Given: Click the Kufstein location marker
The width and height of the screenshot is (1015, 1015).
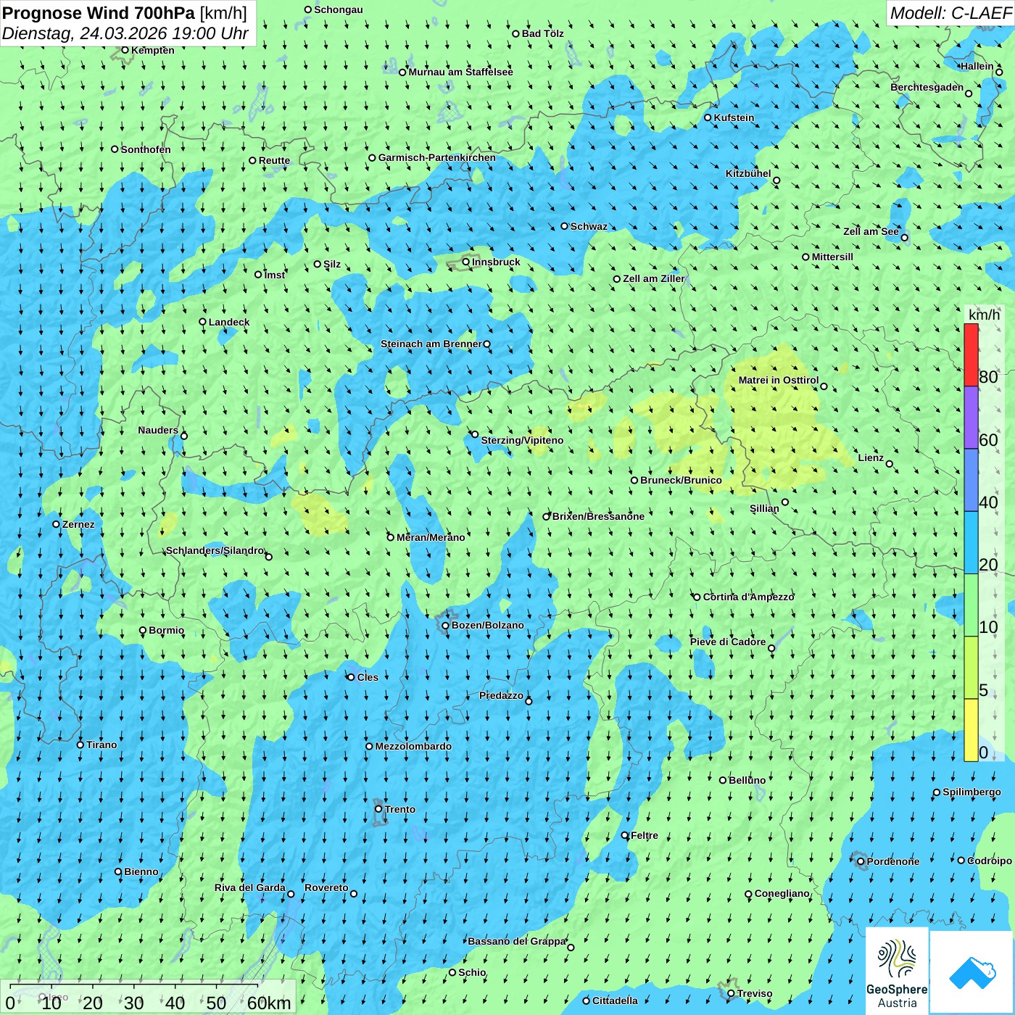Looking at the screenshot, I should coord(708,117).
